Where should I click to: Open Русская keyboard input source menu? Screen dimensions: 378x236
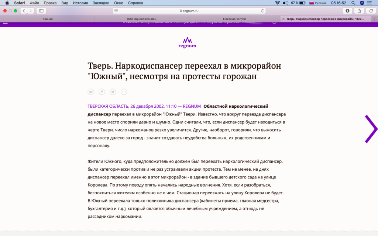pos(317,3)
